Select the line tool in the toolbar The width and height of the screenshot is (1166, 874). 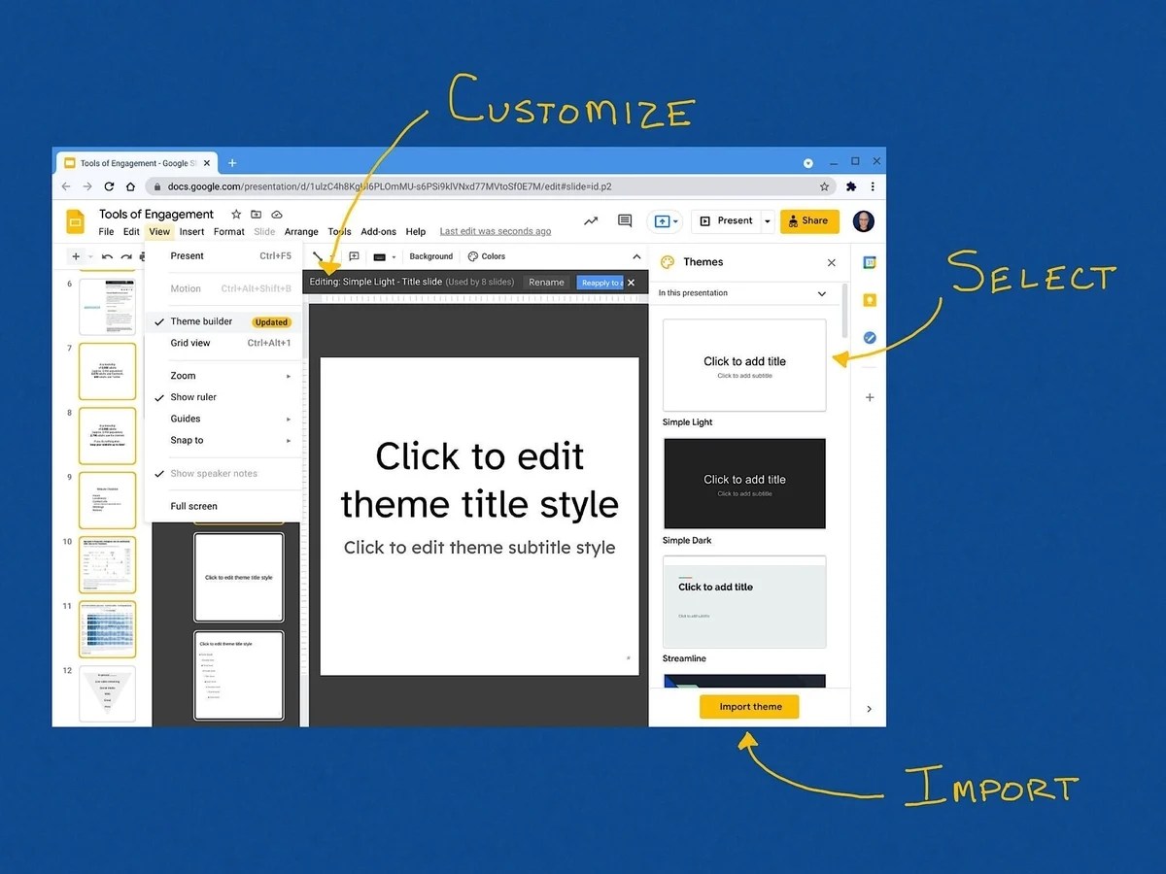(x=318, y=255)
